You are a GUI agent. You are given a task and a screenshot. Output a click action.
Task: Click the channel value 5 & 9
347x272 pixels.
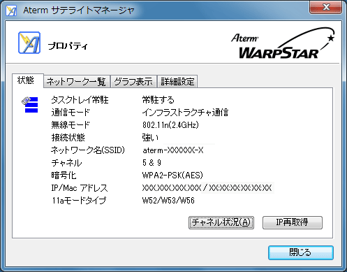152,163
